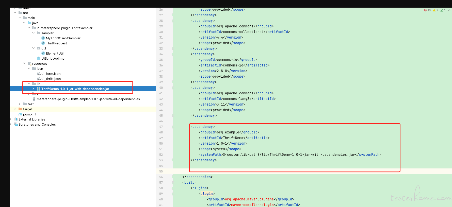Click the sampler package icon

point(39,33)
